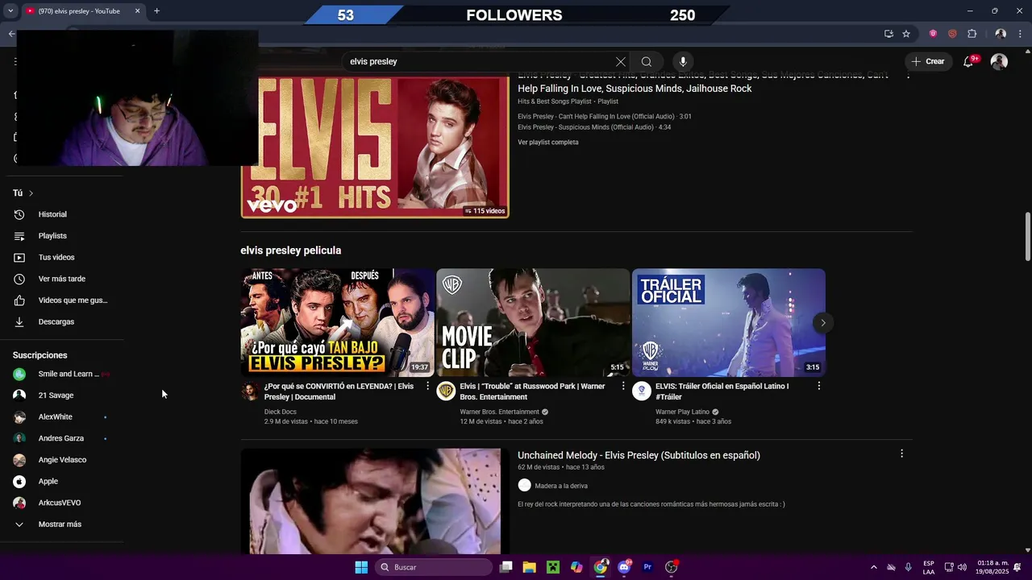
Task: Open options menu for Unchained Melody video
Action: (x=901, y=454)
